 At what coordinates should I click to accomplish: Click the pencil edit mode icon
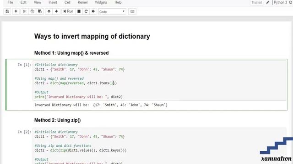pos(267,2)
